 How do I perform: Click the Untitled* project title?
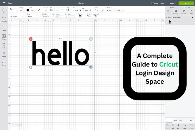(82, 3)
